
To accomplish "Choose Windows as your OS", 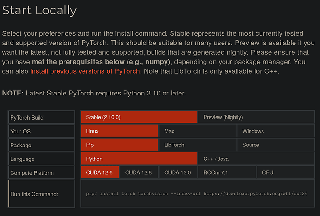I will tap(275, 131).
